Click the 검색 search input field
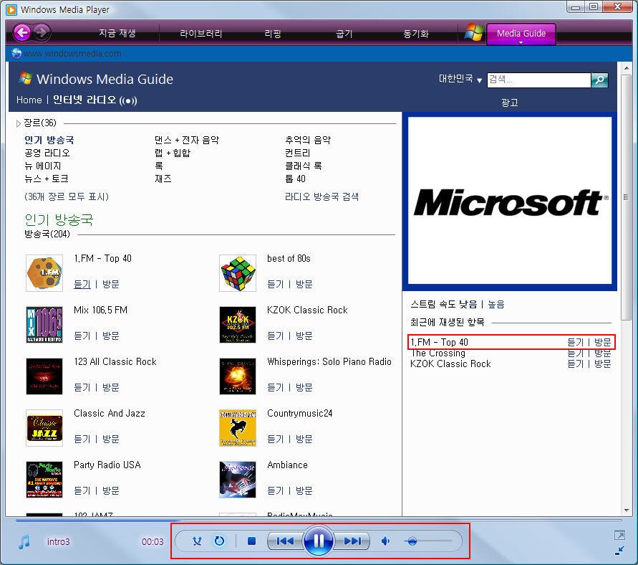Screen dimensions: 638x565 tap(538, 80)
